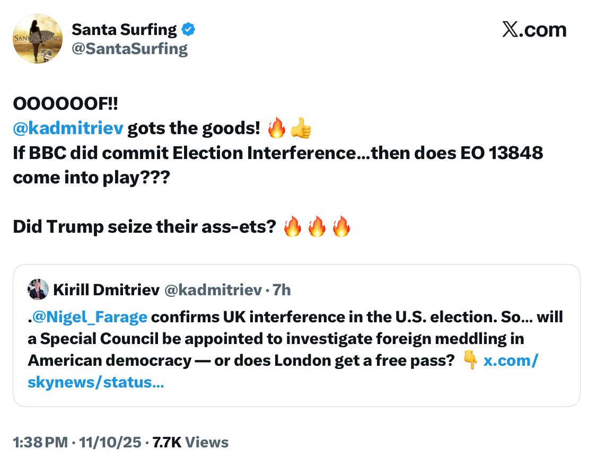This screenshot has width=596, height=458.
Task: Open the quoted post about UK interference
Action: click(296, 339)
